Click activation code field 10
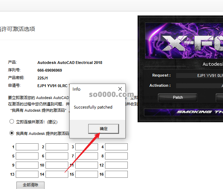This screenshot has width=223, height=189. 57,165
